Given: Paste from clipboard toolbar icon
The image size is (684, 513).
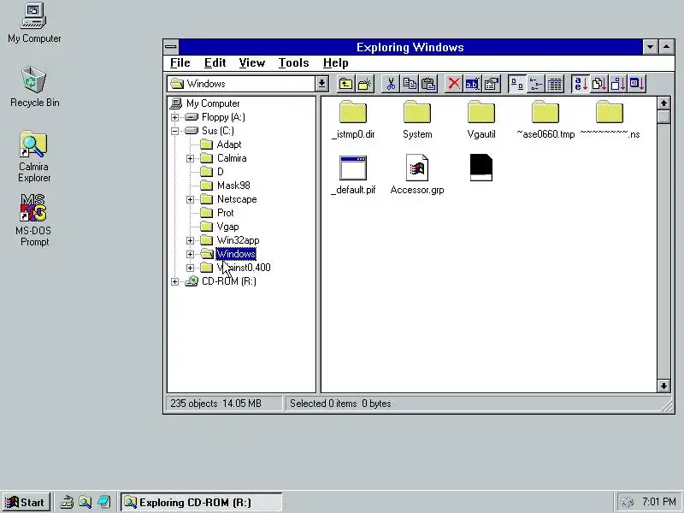Looking at the screenshot, I should click(x=429, y=83).
